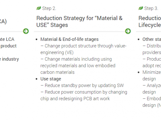Click the Other stages bullet in Step 3
The width and height of the screenshot is (161, 120).
[x=152, y=39]
